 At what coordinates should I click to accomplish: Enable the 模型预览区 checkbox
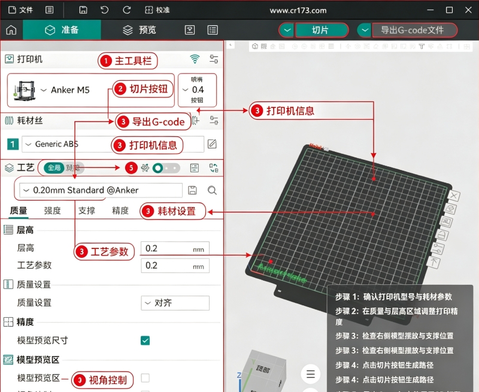click(x=145, y=378)
